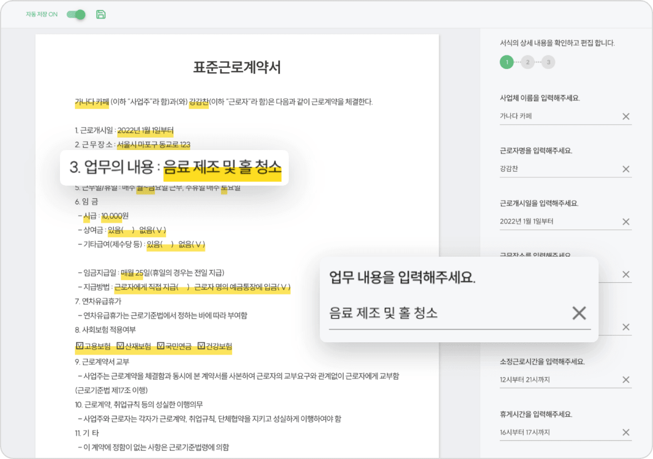The image size is (653, 459).
Task: Uncheck the 산재보험 checkbox in the contract
Action: (120, 346)
